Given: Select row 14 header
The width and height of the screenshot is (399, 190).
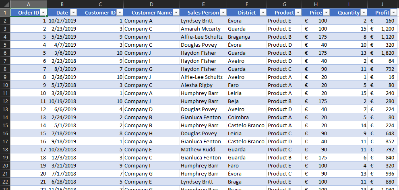Looking at the screenshot, I should point(5,117).
